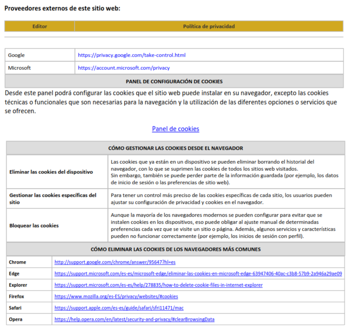Click the 'PANEL DE CONFIGURACIÓN DE COOKIES' heading
Image resolution: width=349 pixels, height=330 pixels.
pyautogui.click(x=174, y=81)
